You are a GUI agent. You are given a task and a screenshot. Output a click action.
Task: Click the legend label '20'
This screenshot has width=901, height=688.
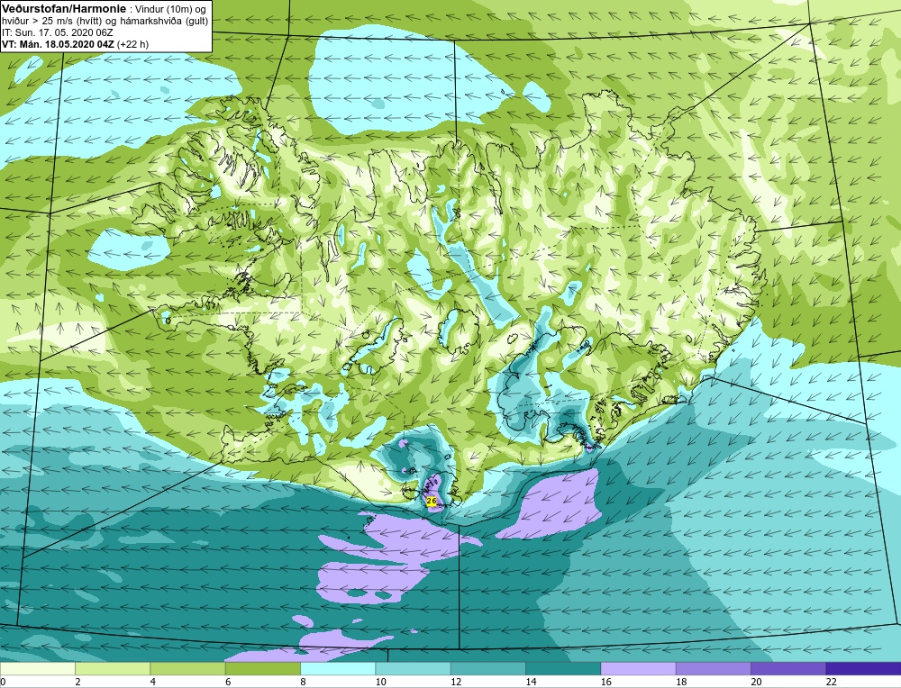pyautogui.click(x=756, y=682)
